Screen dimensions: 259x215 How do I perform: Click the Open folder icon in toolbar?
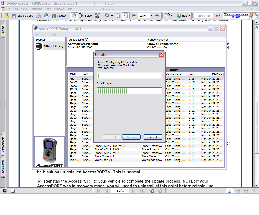(x=6, y=16)
